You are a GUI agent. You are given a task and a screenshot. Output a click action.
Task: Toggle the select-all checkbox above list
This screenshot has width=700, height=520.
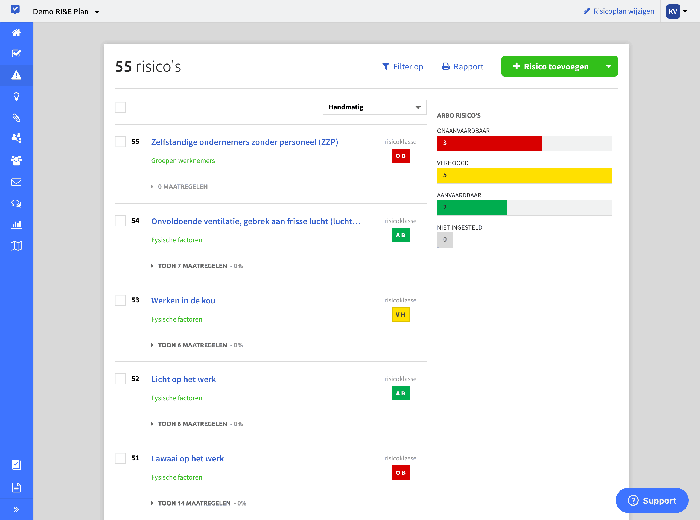click(120, 107)
